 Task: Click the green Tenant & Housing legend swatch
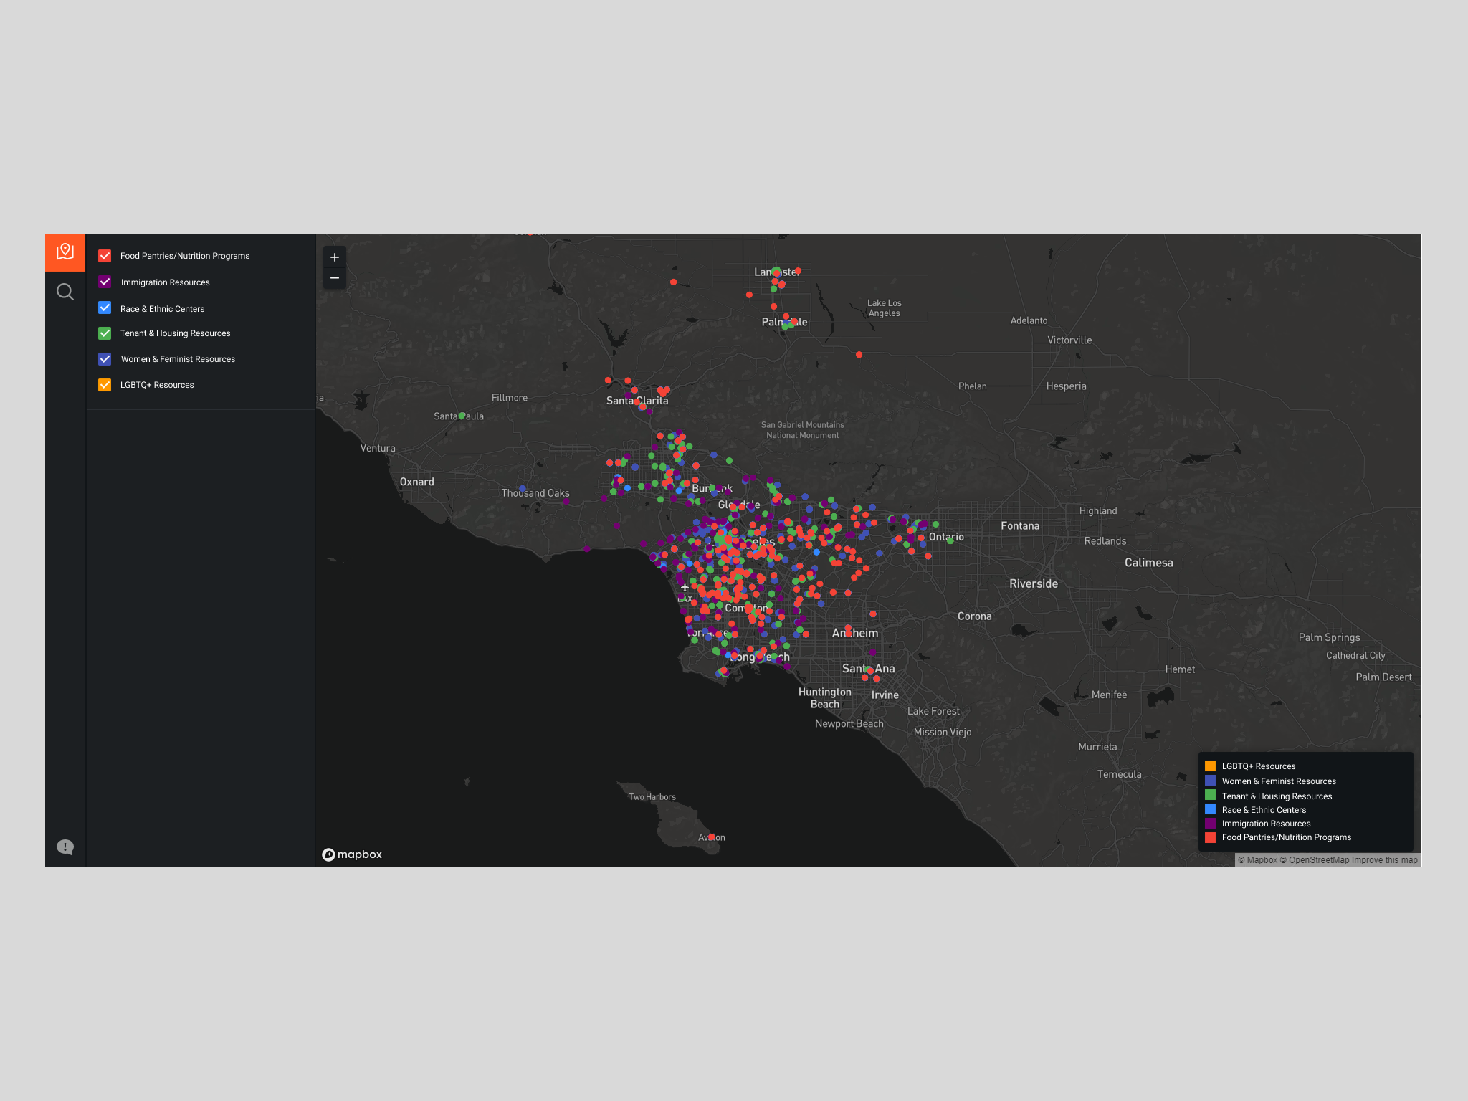(x=1210, y=796)
